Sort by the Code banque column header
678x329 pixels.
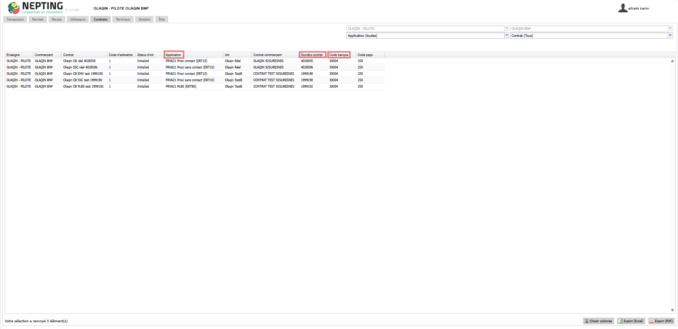(342, 55)
